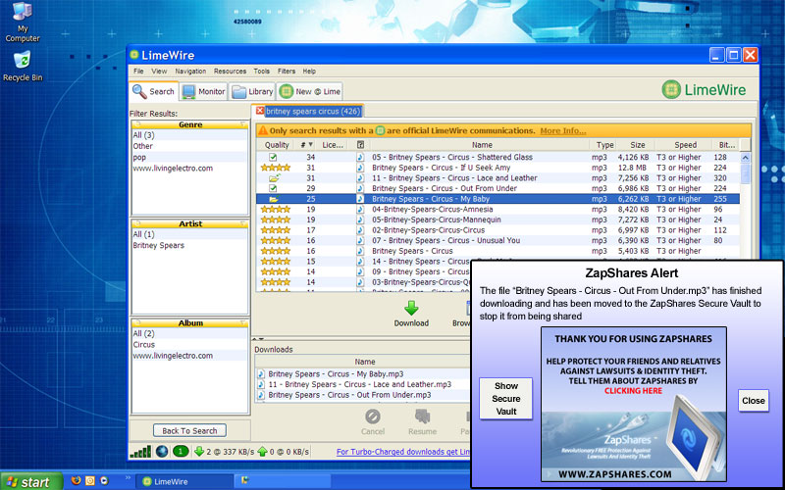Open the View menu
The width and height of the screenshot is (785, 490).
point(159,71)
